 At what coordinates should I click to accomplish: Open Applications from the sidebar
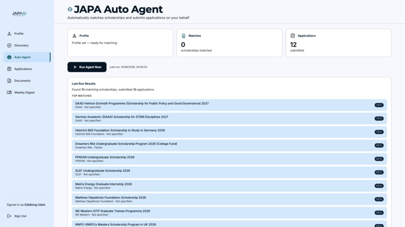tap(27, 69)
